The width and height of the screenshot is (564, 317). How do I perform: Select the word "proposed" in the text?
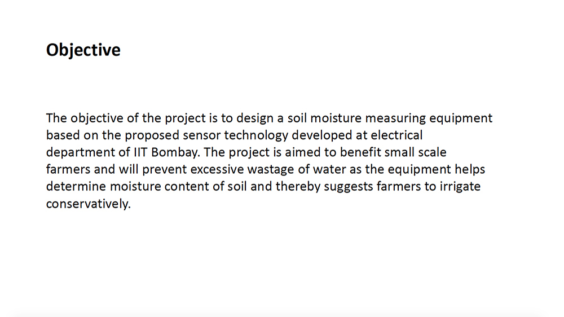click(x=152, y=135)
